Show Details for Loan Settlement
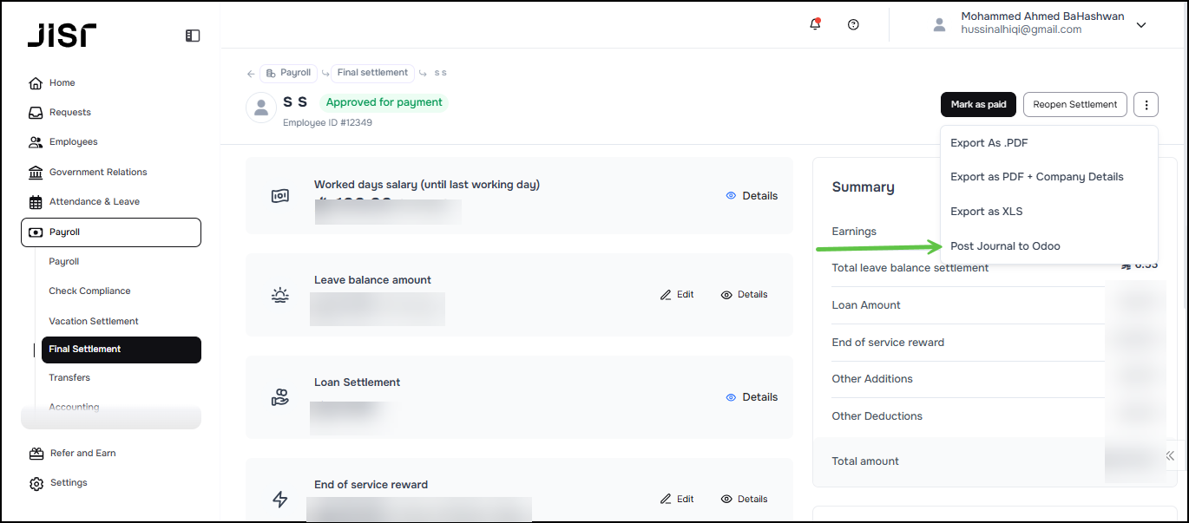The image size is (1189, 523). pyautogui.click(x=752, y=397)
